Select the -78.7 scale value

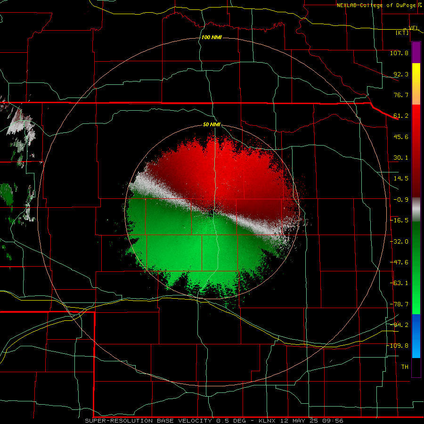[x=399, y=304]
